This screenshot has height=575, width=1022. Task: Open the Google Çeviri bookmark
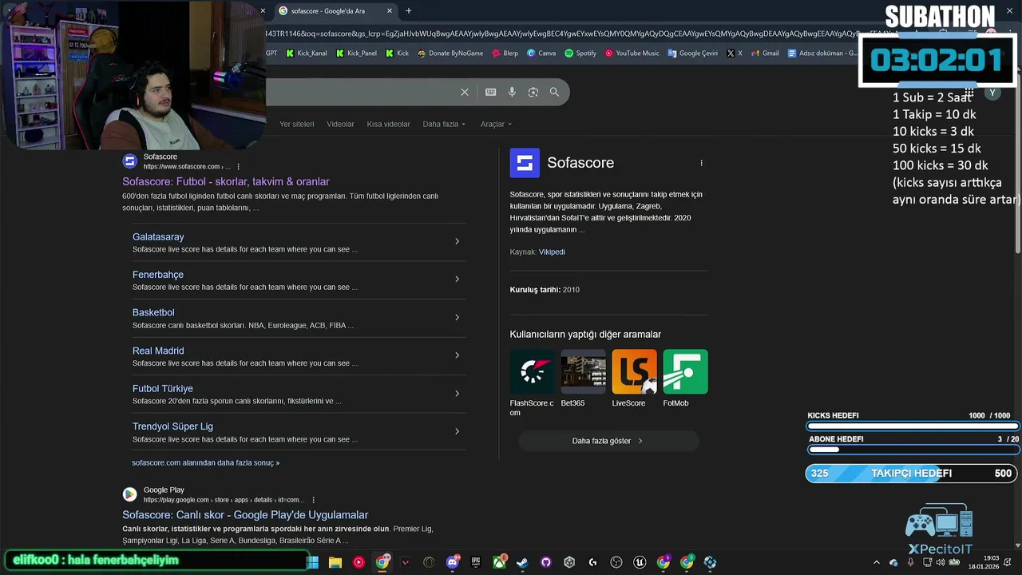[693, 54]
